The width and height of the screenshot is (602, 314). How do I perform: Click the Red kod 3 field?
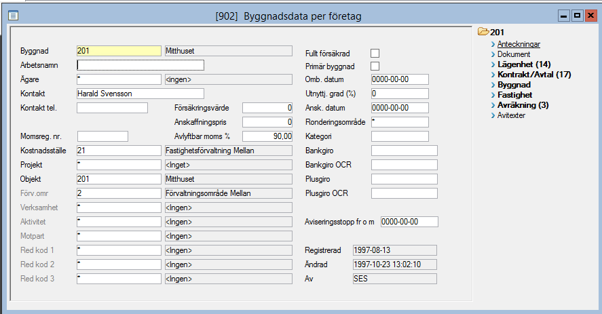point(119,279)
